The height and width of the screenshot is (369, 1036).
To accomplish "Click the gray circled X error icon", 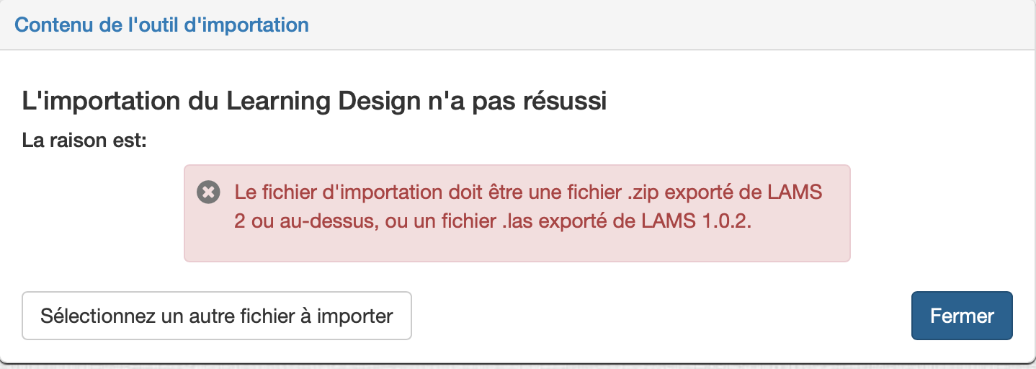I will [208, 192].
